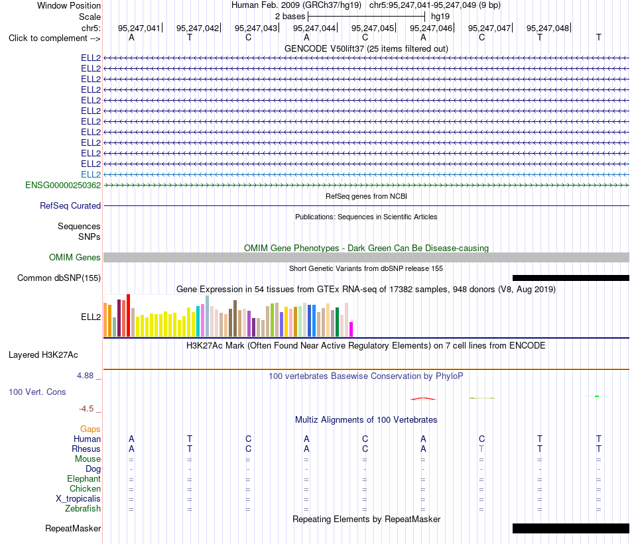Click the Chicken species label

tap(85, 488)
